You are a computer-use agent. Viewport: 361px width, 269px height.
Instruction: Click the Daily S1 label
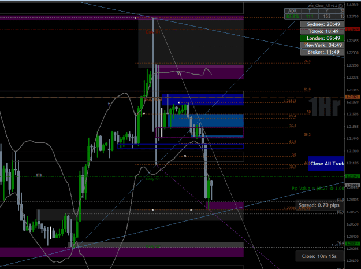click(152, 179)
